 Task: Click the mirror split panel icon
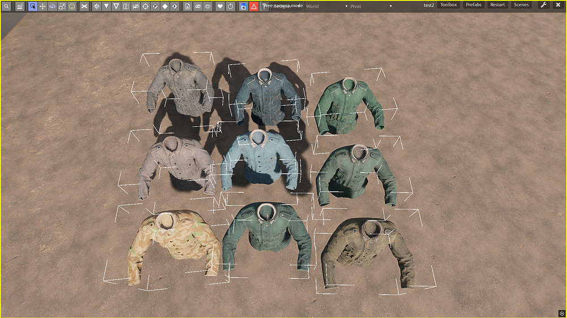click(x=126, y=6)
